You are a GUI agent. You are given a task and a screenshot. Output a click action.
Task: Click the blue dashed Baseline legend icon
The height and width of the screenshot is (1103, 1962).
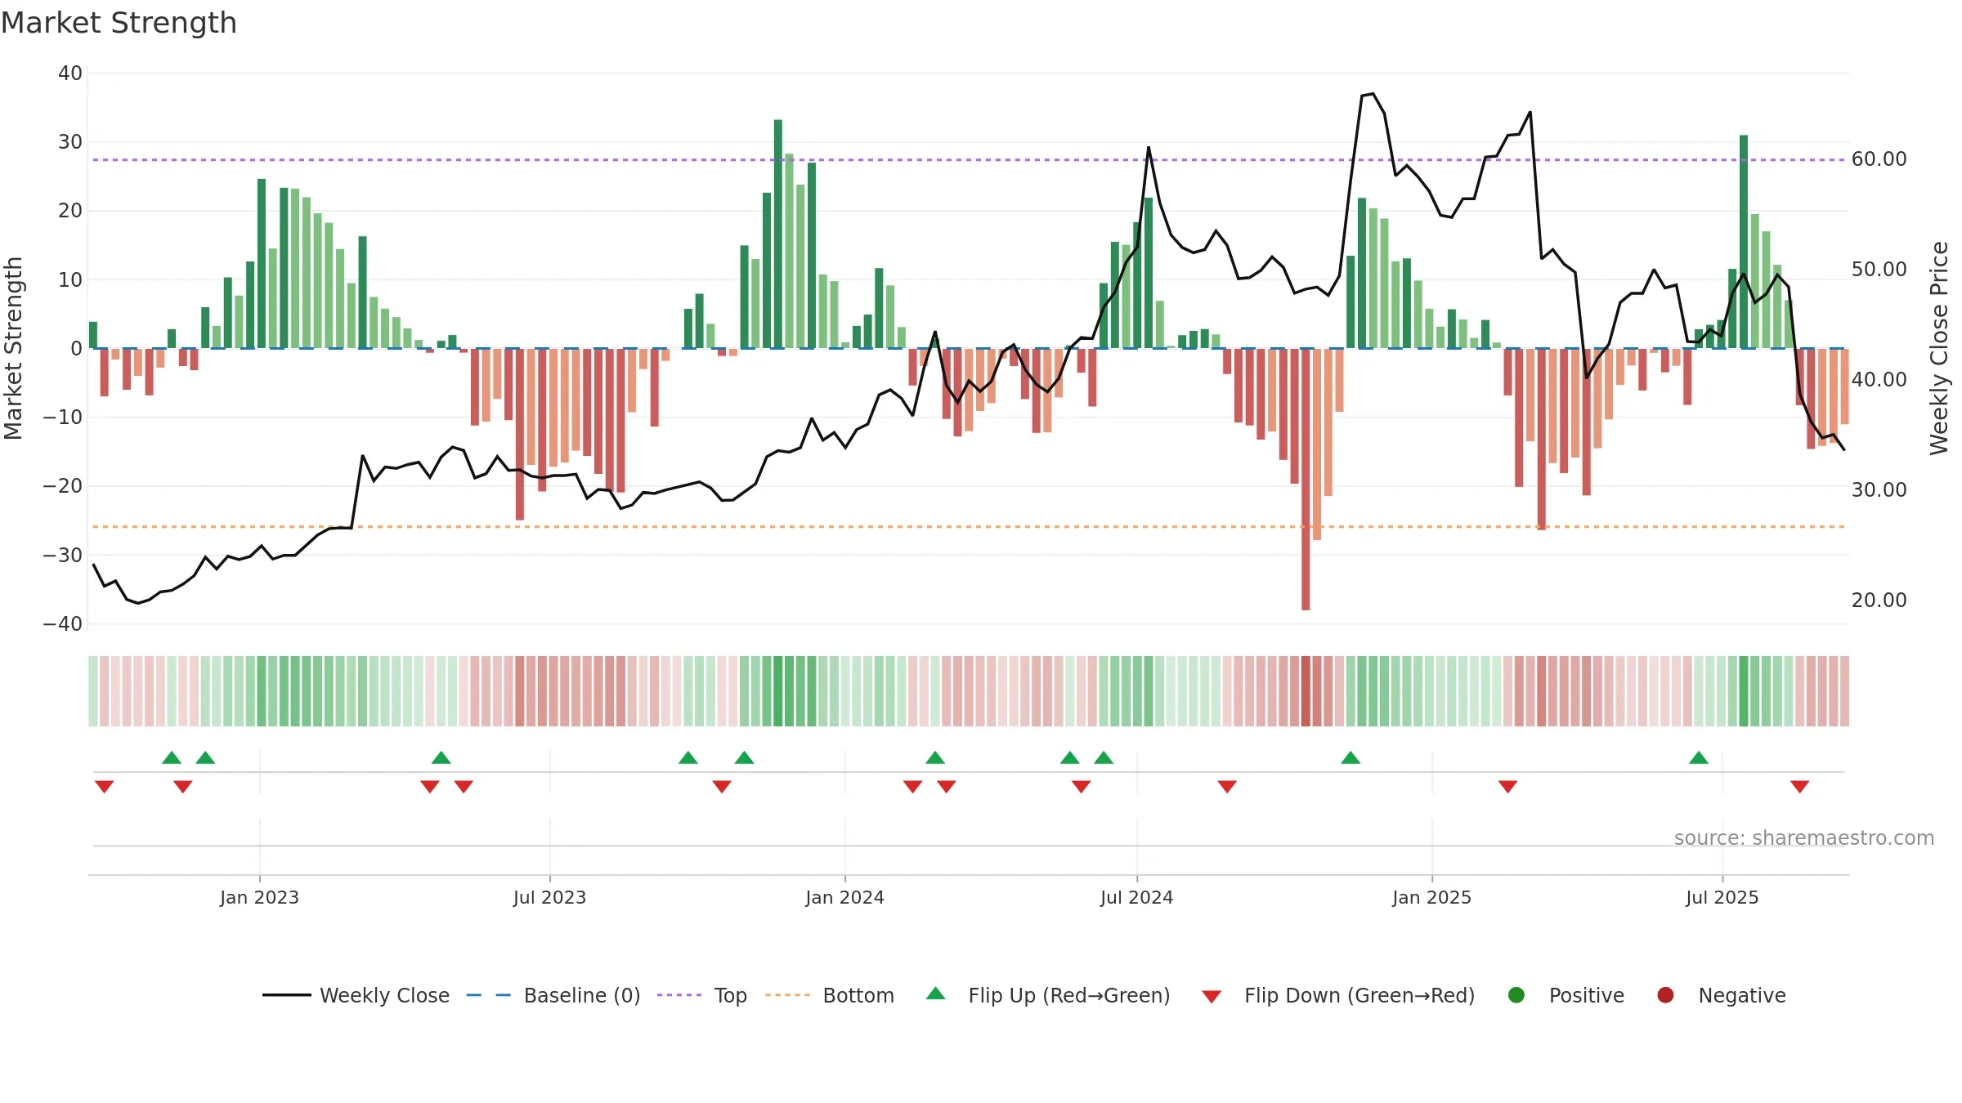coord(489,995)
